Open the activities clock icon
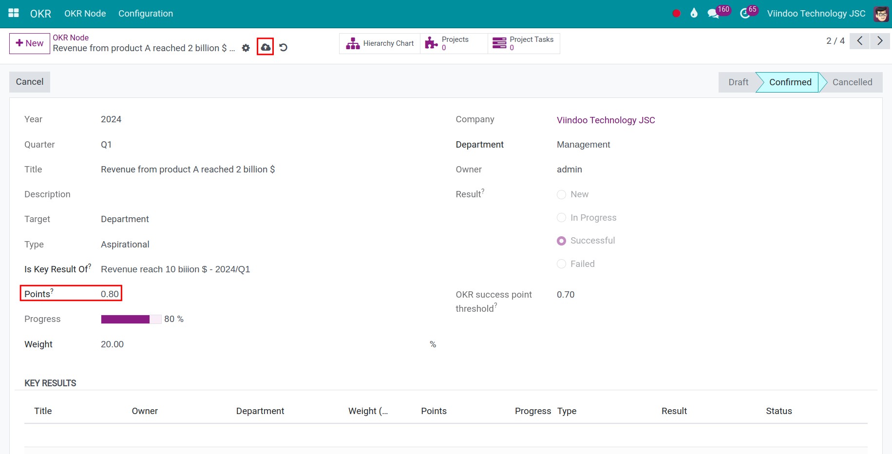This screenshot has height=454, width=892. click(x=745, y=14)
